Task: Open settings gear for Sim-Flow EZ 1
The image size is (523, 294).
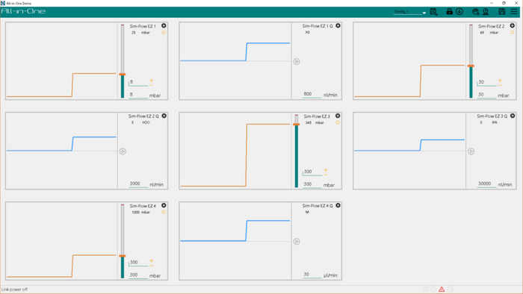Action: point(164,25)
